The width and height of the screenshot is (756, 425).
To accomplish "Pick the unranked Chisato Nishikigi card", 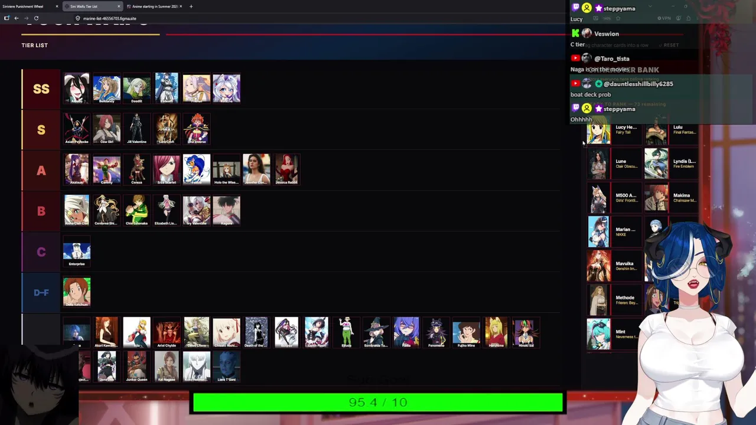I will pyautogui.click(x=227, y=333).
